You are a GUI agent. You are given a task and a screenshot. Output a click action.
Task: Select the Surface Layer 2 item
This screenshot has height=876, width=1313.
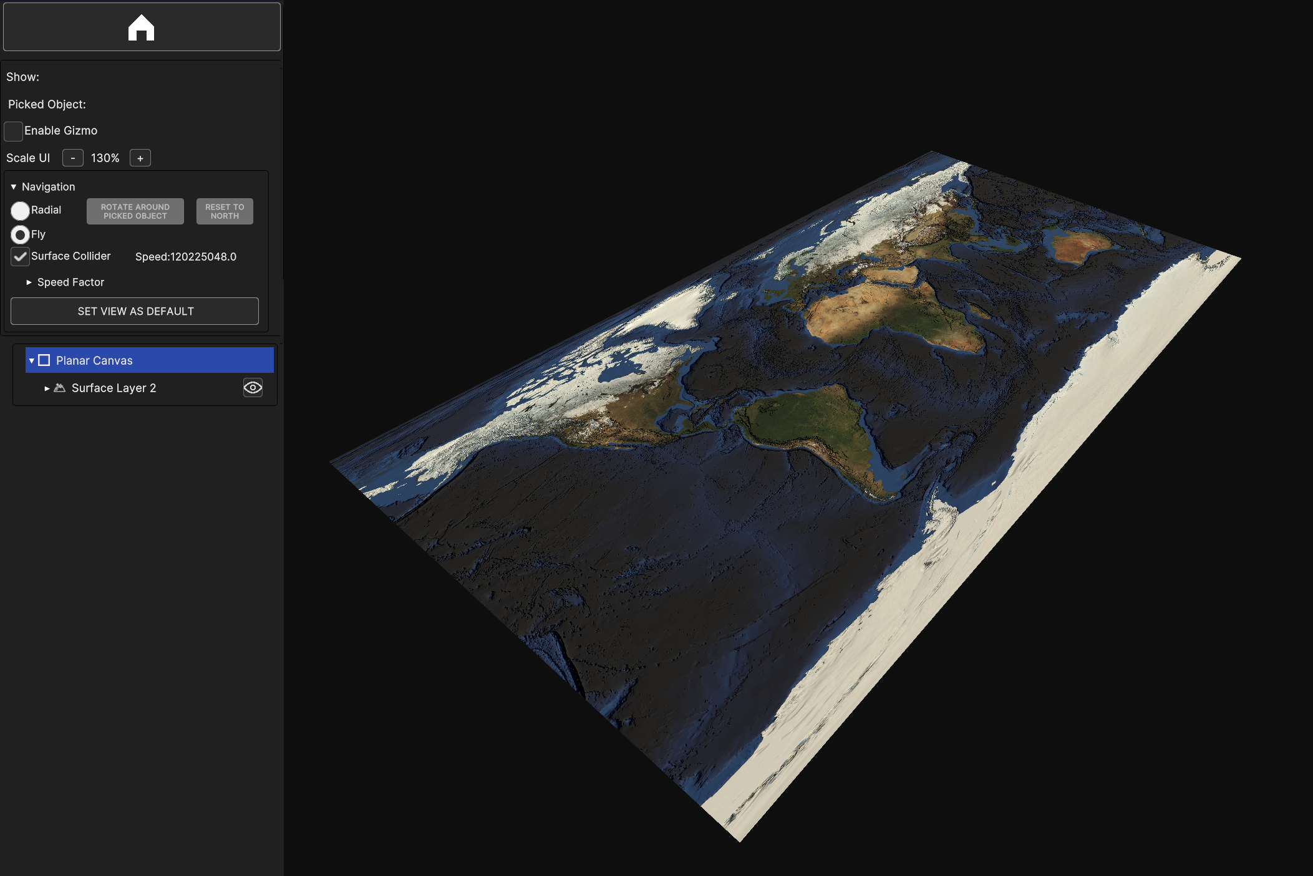coord(114,388)
